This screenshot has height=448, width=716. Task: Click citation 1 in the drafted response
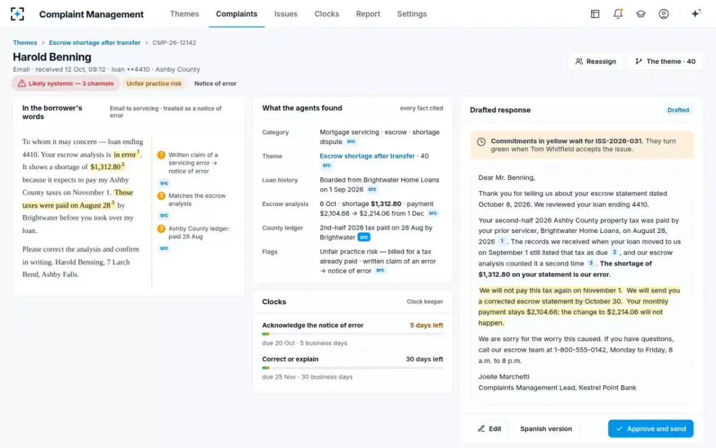[x=502, y=241]
